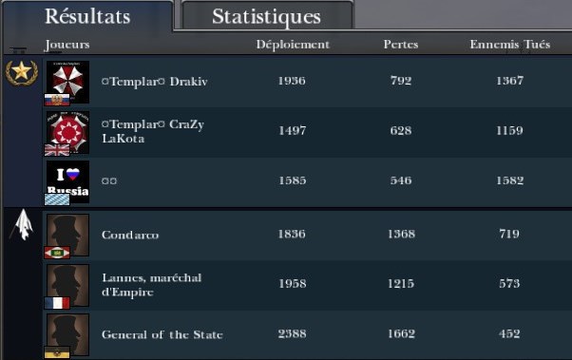
Task: Click the I love Russia avatar
Action: [67, 182]
